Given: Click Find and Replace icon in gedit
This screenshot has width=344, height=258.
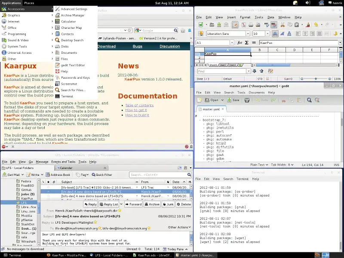Looking at the screenshot, I should coord(317,100).
